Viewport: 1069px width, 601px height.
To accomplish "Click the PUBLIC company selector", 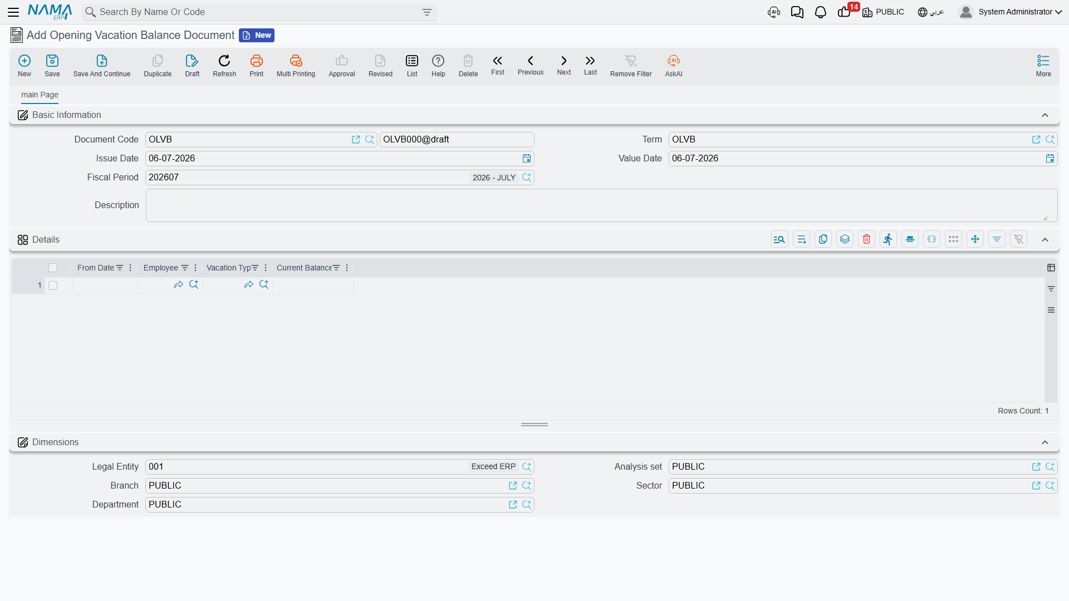I will [x=883, y=12].
